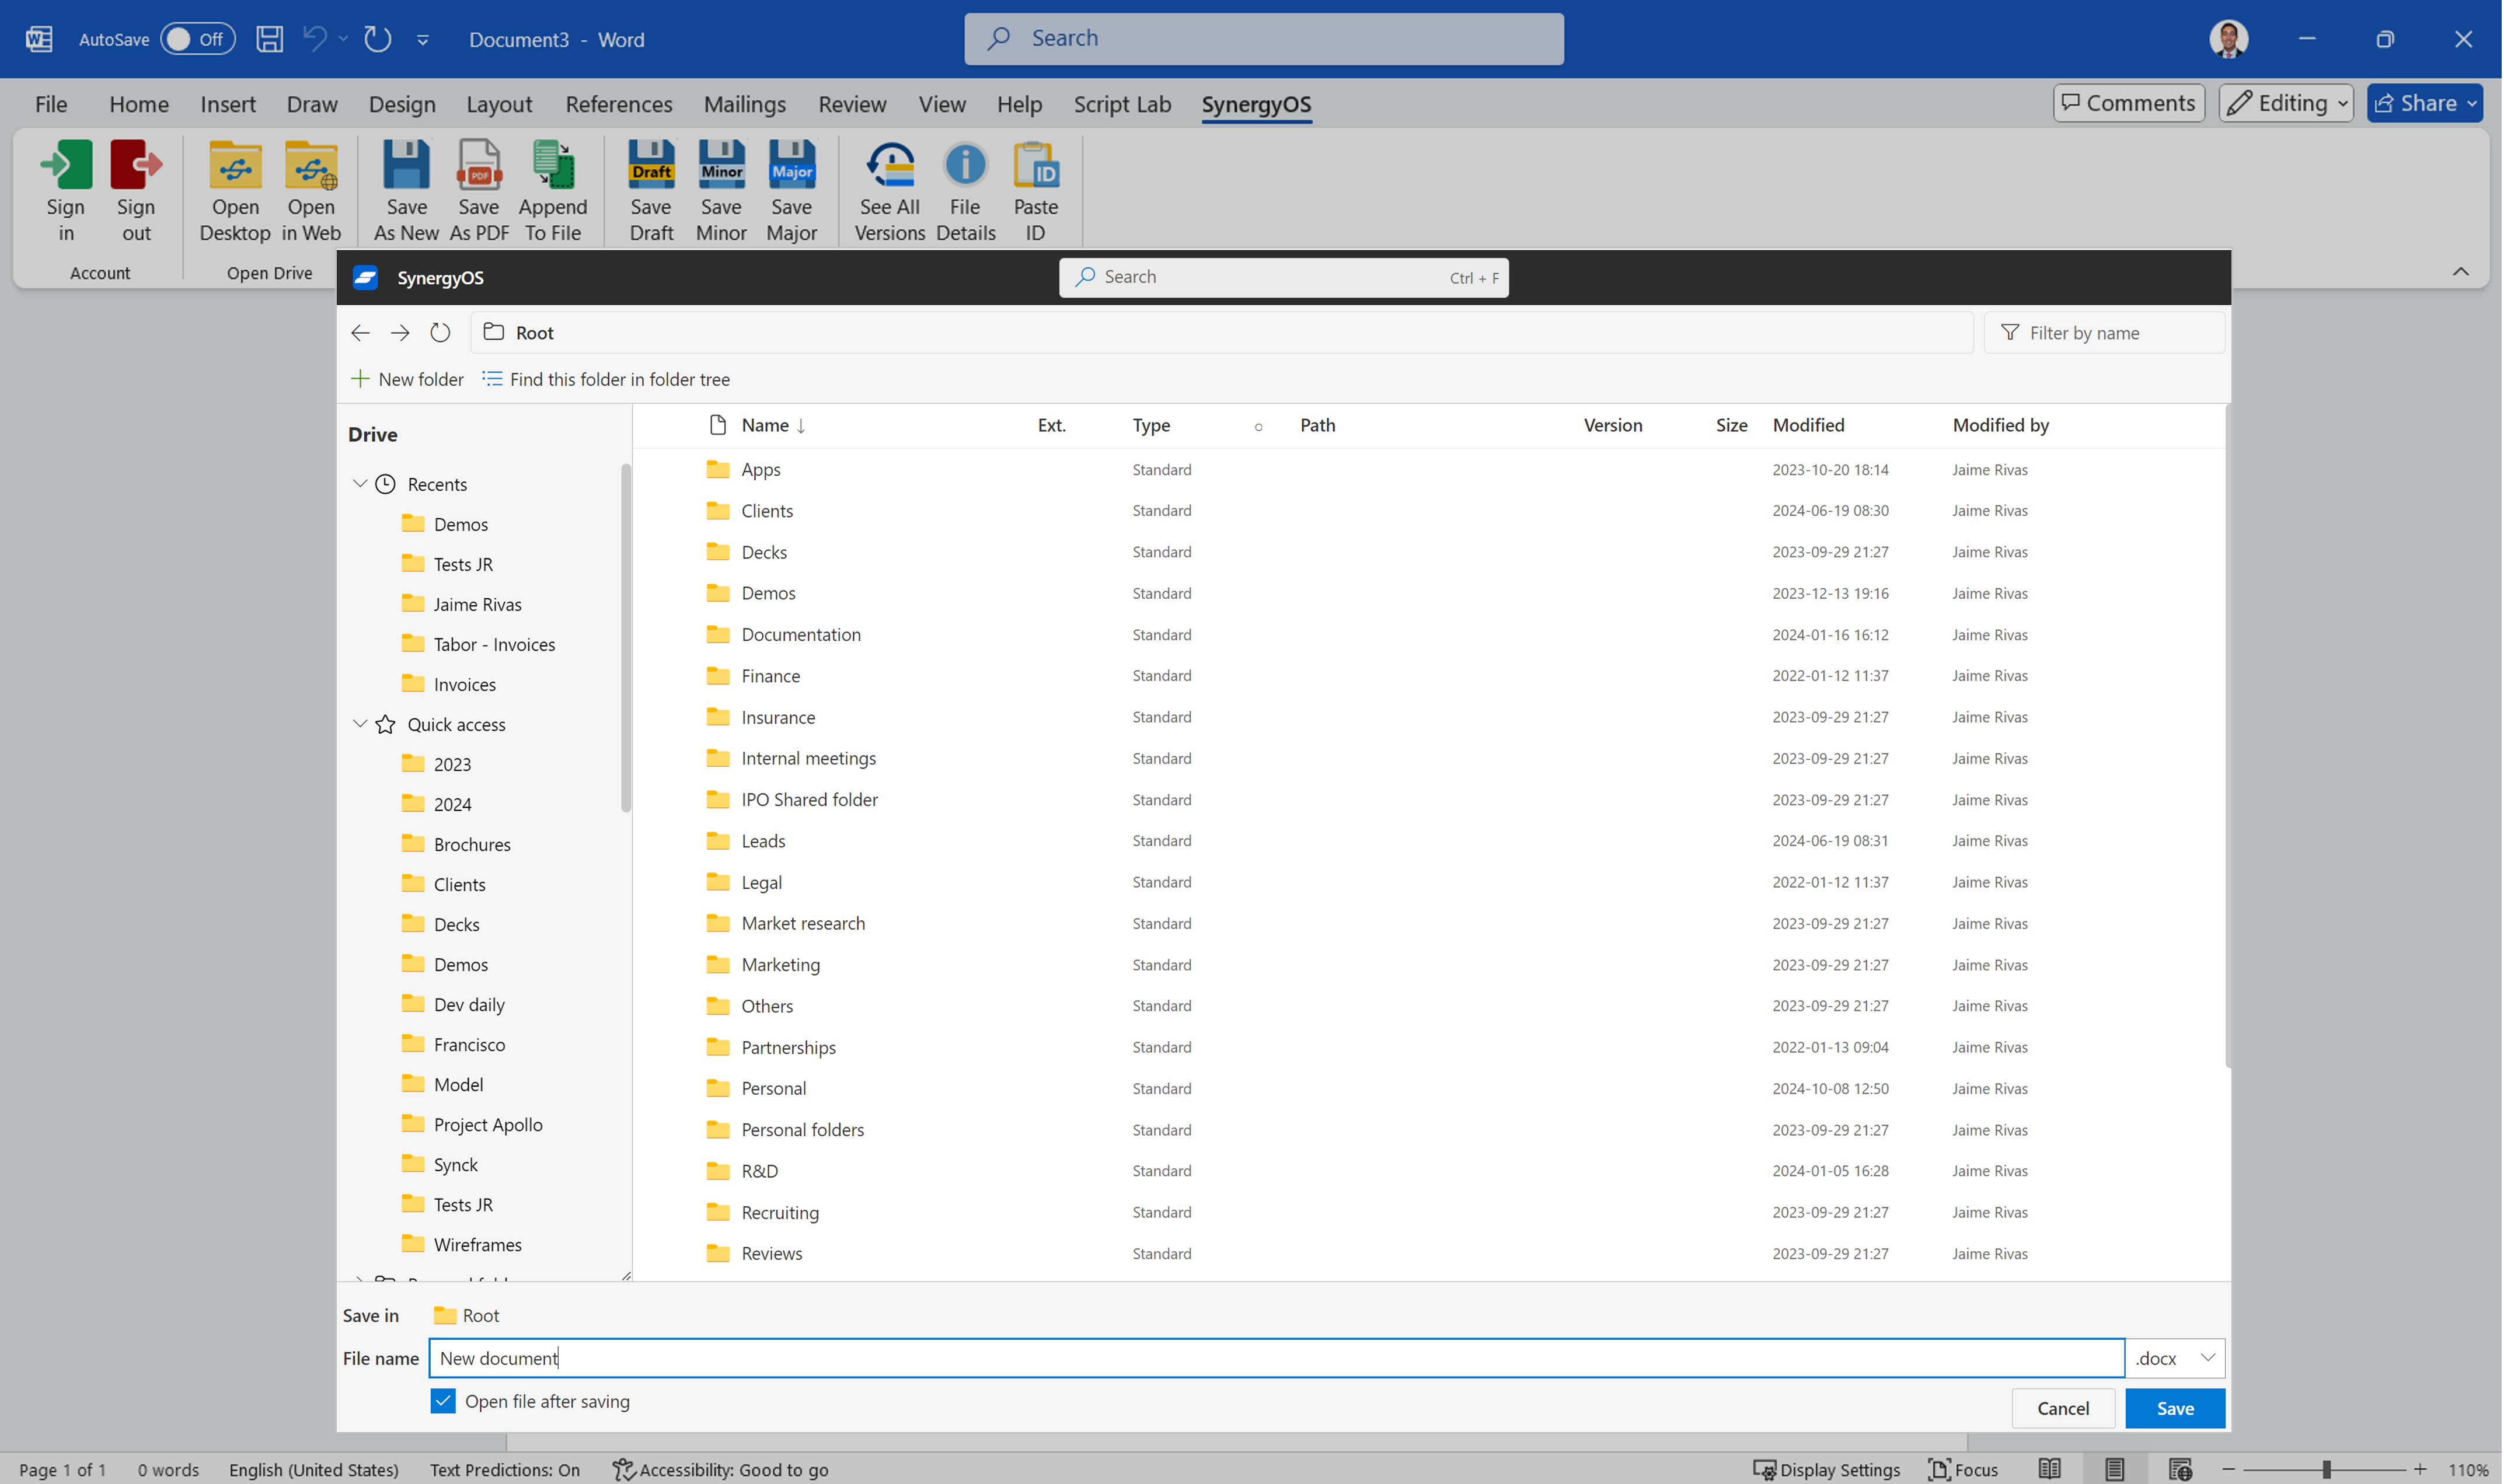
Task: Click the Word save icon in title bar
Action: click(269, 39)
